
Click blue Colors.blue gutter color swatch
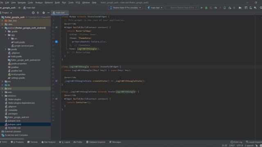(x=56, y=42)
